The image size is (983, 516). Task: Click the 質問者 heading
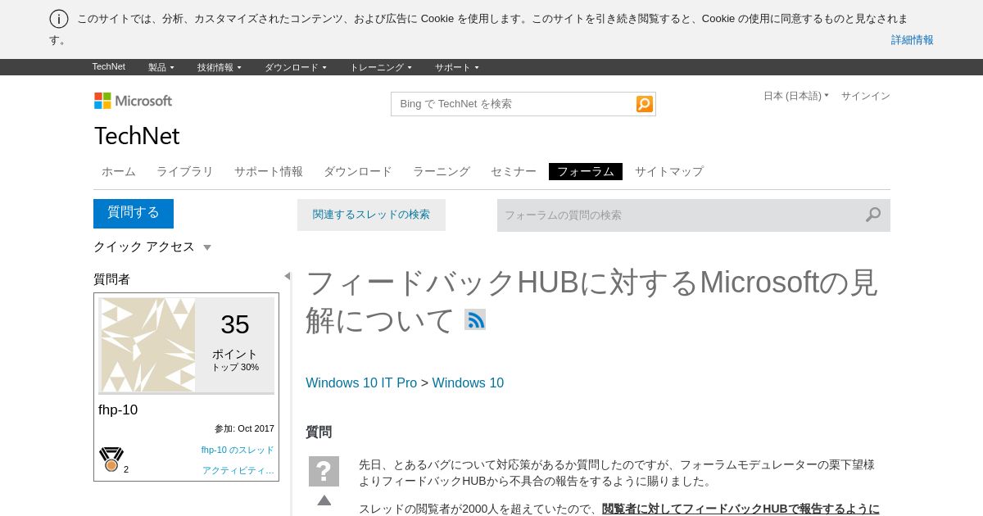111,279
